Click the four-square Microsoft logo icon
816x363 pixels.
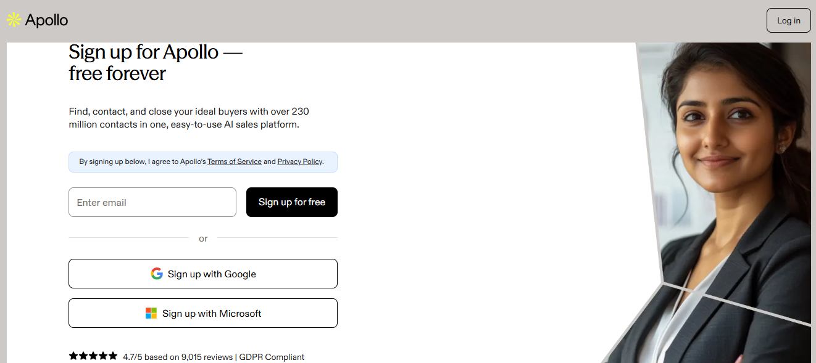151,313
